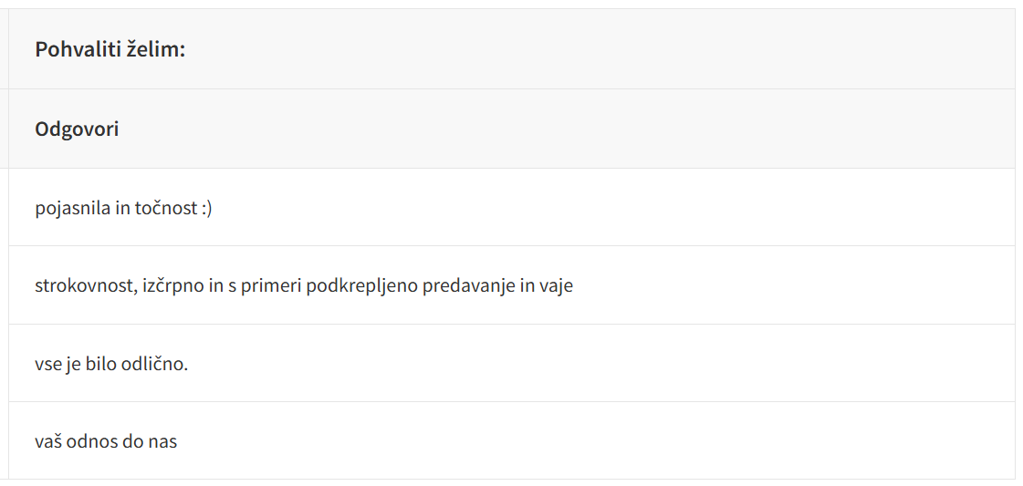Image resolution: width=1023 pixels, height=486 pixels.
Task: Click the word "Pohvaliti" in the heading
Action: coord(78,49)
